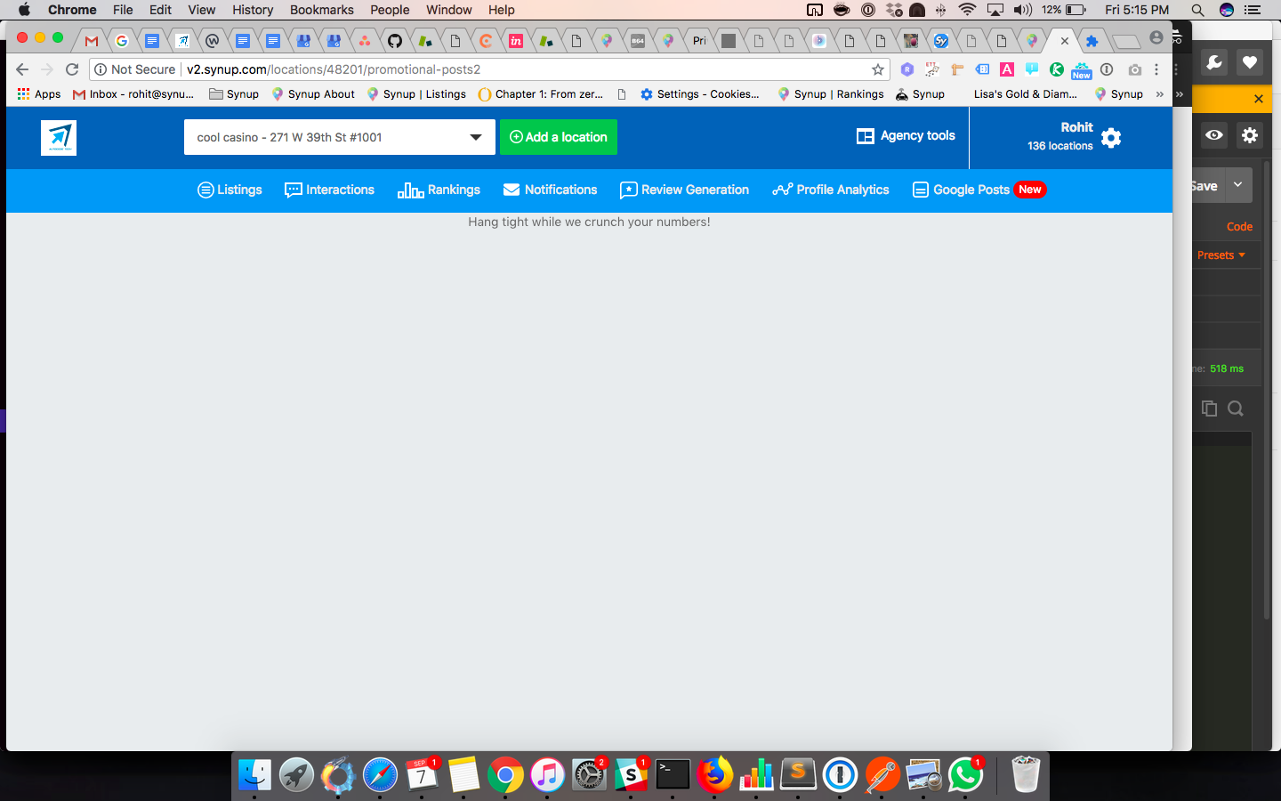The width and height of the screenshot is (1281, 801).
Task: Click the Wi-Fi status icon
Action: (x=967, y=10)
